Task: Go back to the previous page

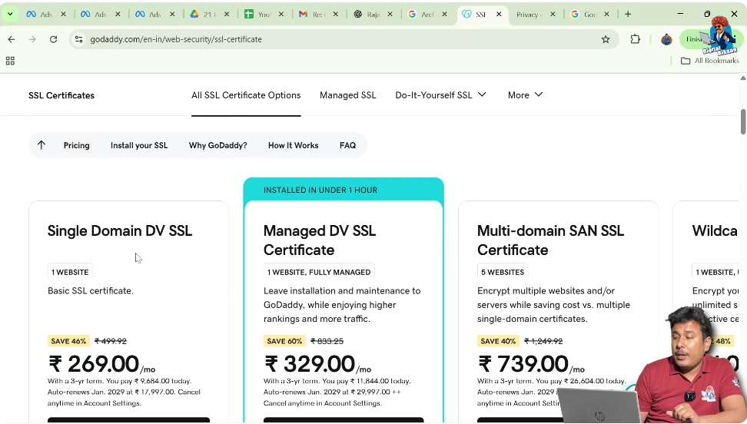Action: pyautogui.click(x=12, y=39)
